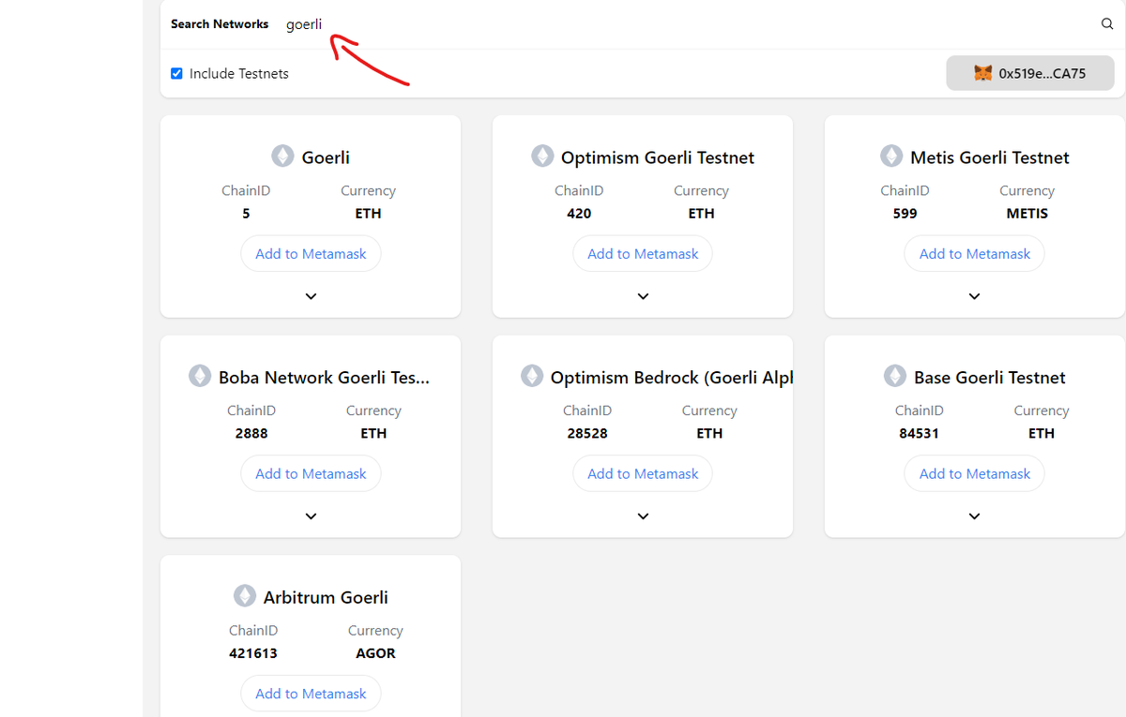Click the icon beside Base Goerli Testnet
Viewport: 1126px width, 717px height.
(895, 376)
